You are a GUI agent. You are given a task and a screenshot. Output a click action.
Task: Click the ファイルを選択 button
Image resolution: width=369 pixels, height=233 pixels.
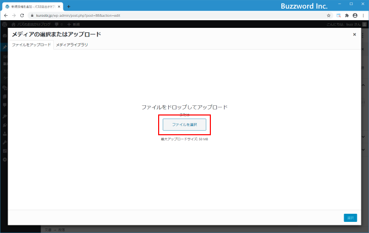(x=184, y=125)
